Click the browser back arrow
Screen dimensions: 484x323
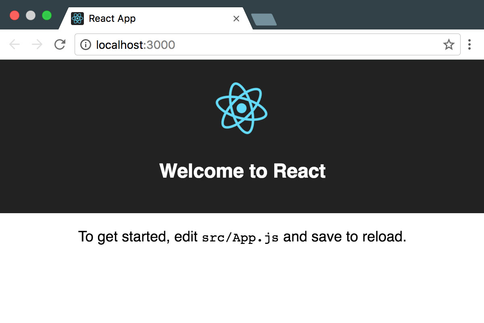pos(15,44)
